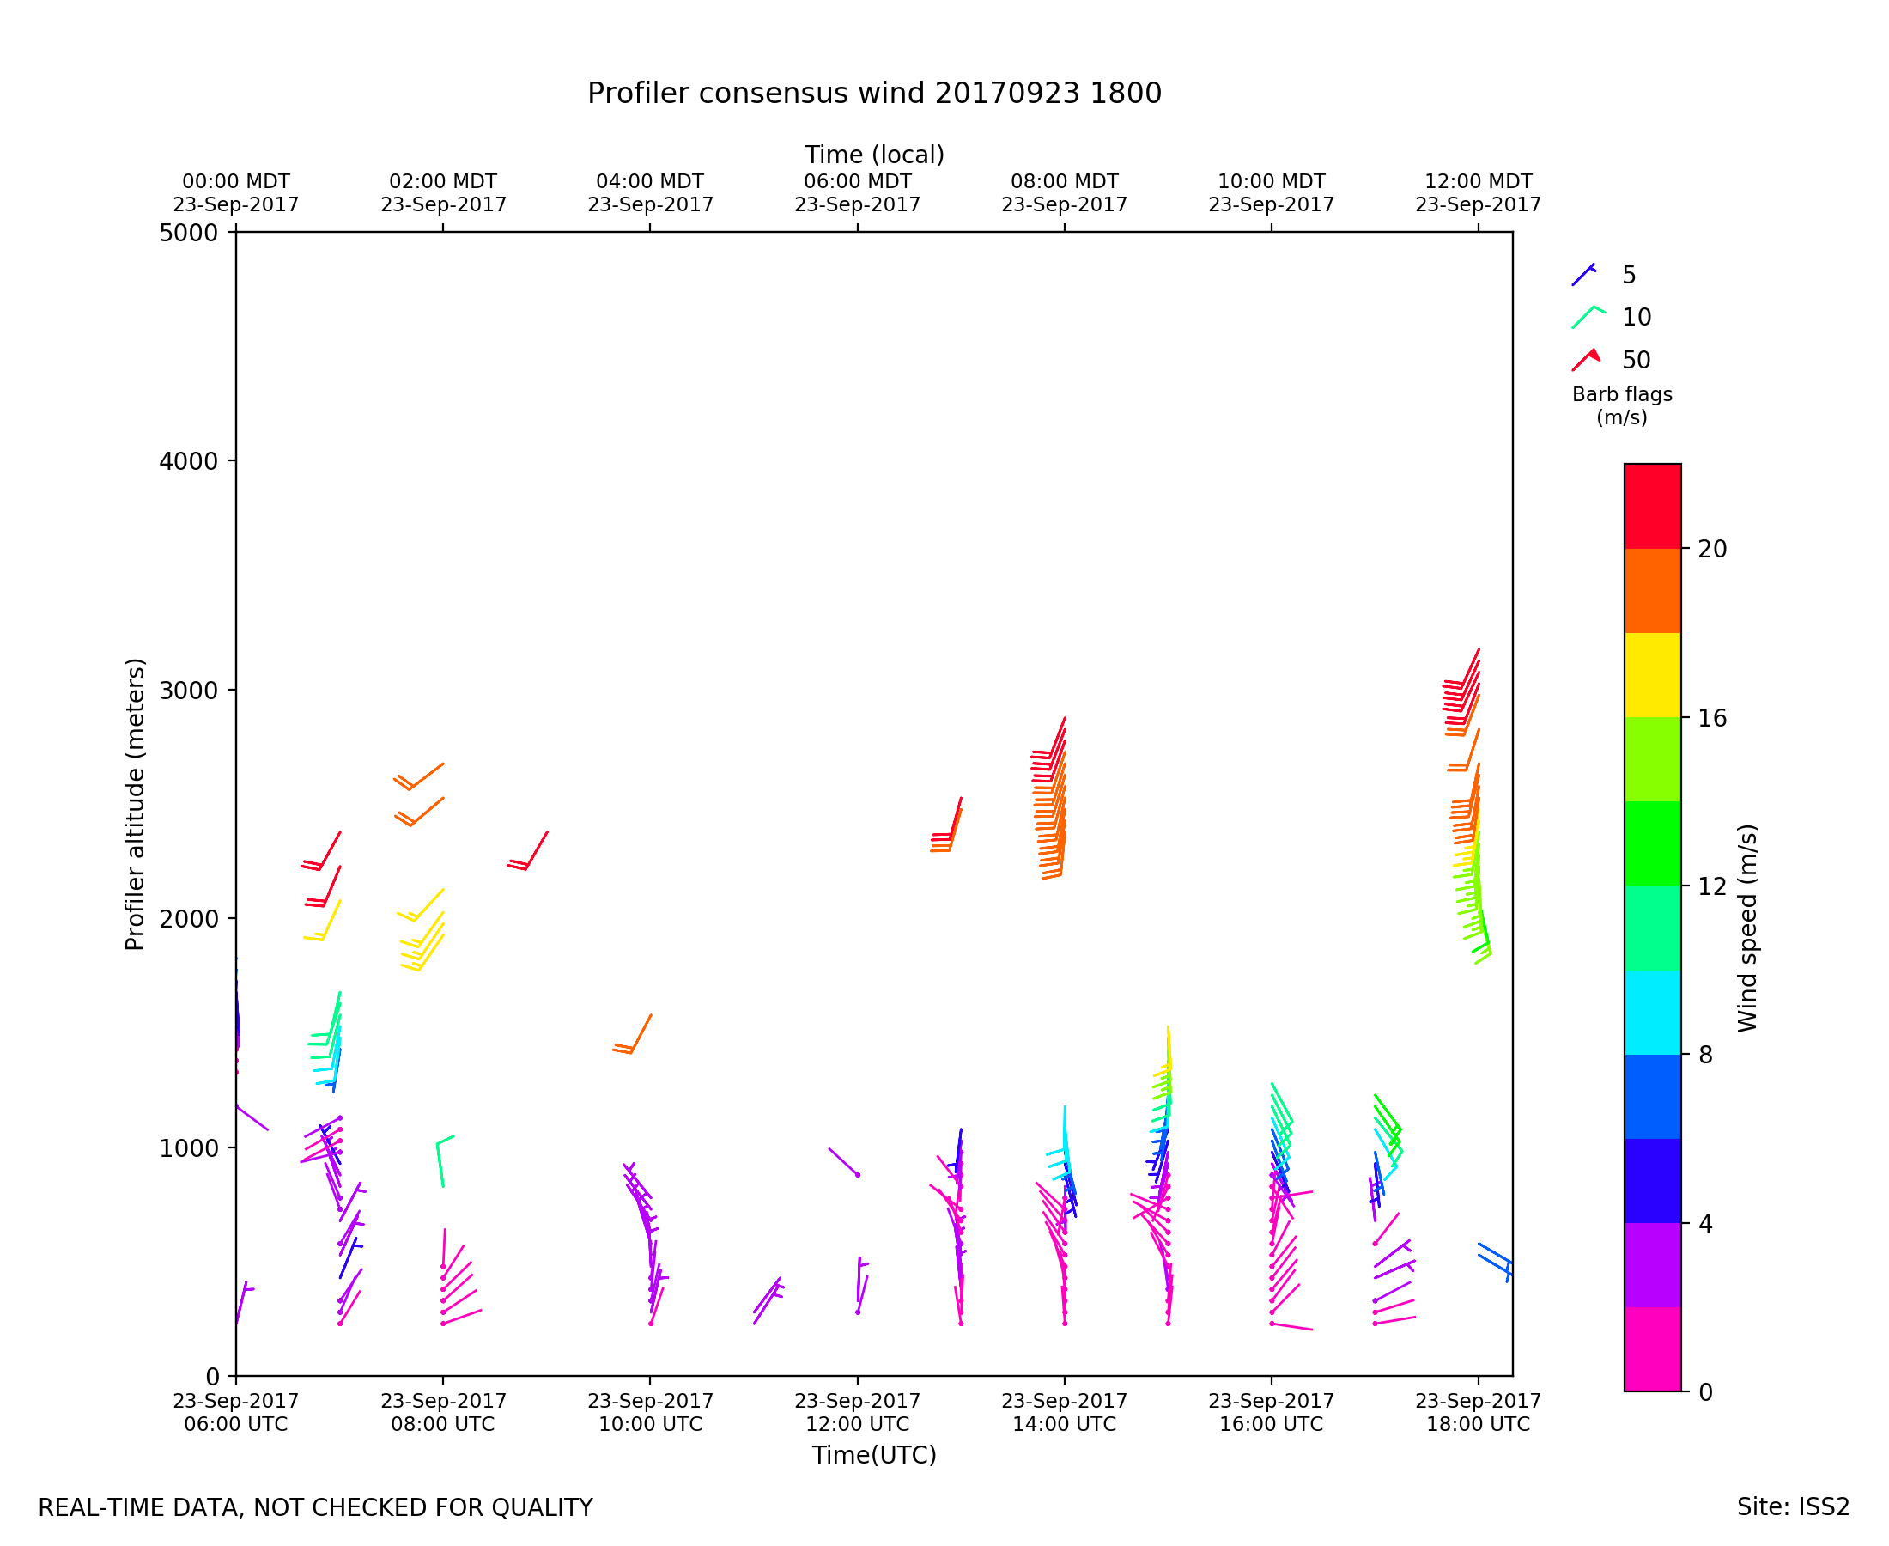This screenshot has height=1546, width=1889.
Task: Click the 5000 tick on altitude axis
Action: click(x=188, y=234)
